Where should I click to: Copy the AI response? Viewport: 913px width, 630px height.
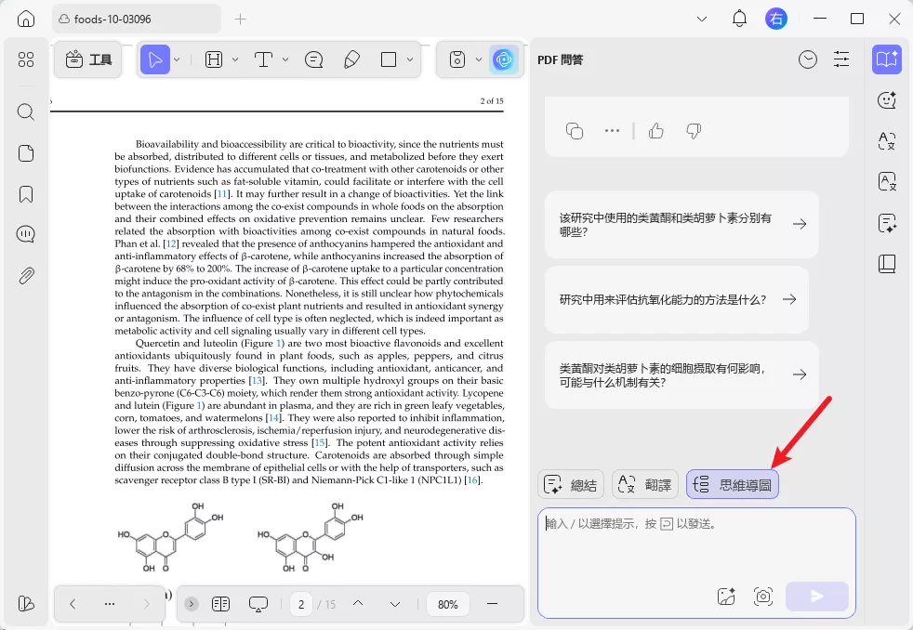tap(575, 131)
